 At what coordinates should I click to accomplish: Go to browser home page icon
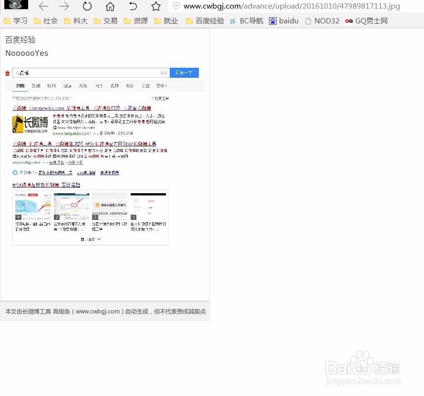[x=110, y=6]
